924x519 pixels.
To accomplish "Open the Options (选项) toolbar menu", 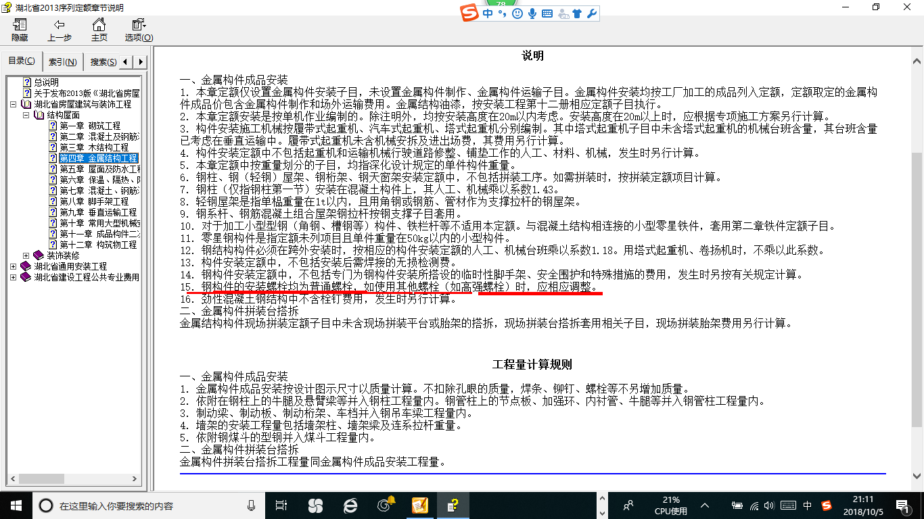I will point(139,30).
